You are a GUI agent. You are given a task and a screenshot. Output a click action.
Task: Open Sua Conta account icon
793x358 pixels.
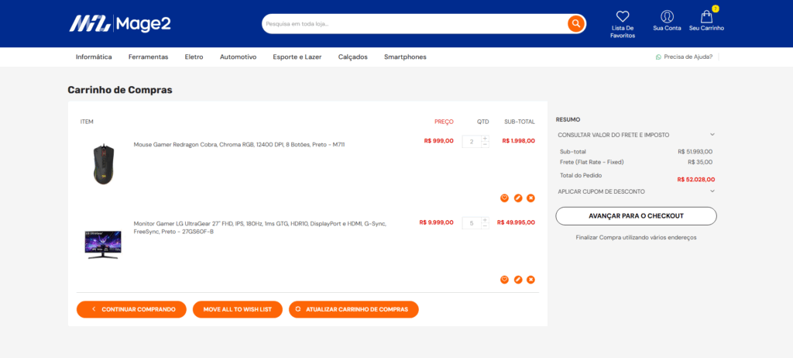point(667,16)
